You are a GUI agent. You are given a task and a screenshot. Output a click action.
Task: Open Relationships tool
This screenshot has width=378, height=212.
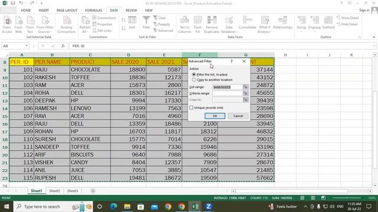pyautogui.click(x=282, y=23)
